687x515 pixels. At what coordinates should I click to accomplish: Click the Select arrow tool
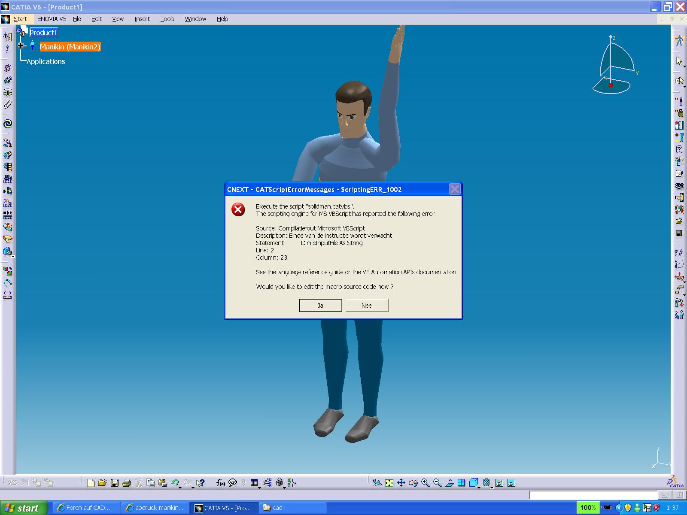click(679, 61)
